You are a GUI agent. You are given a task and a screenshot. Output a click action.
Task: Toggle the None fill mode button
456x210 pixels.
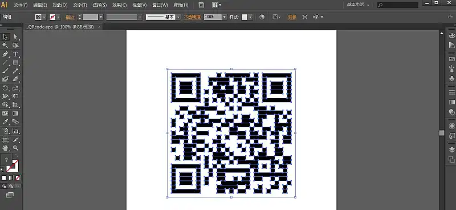click(x=18, y=177)
